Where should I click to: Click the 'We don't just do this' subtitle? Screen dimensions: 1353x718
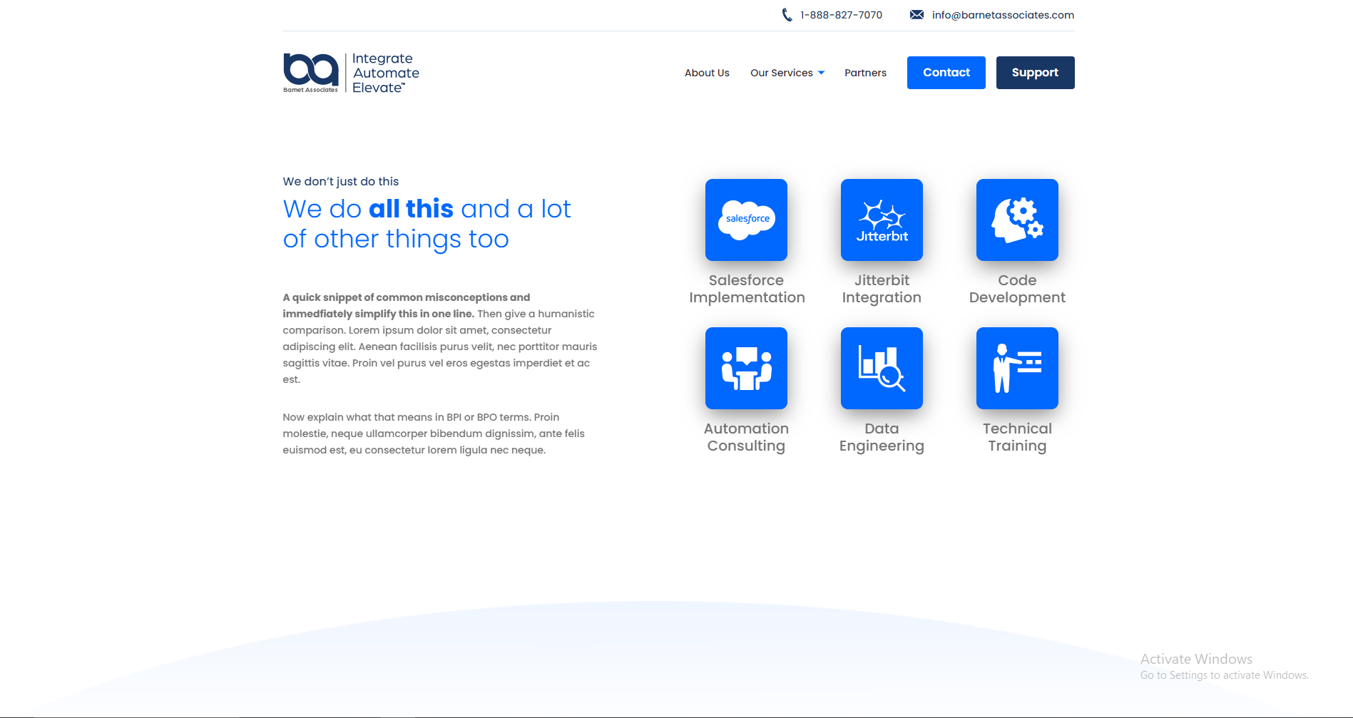(x=341, y=181)
